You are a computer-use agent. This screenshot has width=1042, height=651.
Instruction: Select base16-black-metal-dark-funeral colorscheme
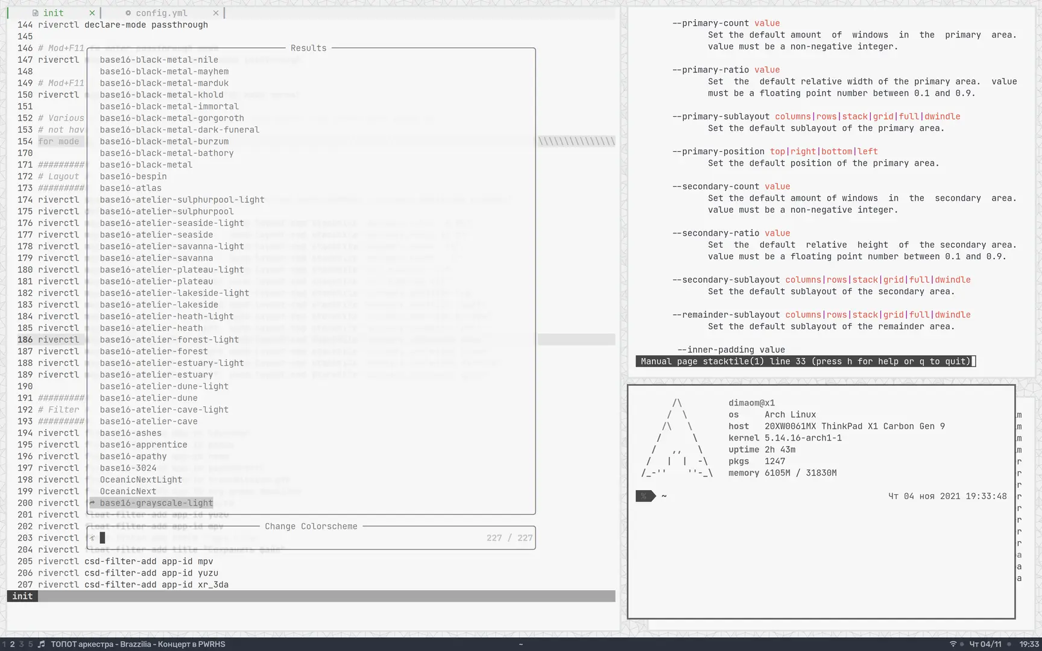pos(179,130)
